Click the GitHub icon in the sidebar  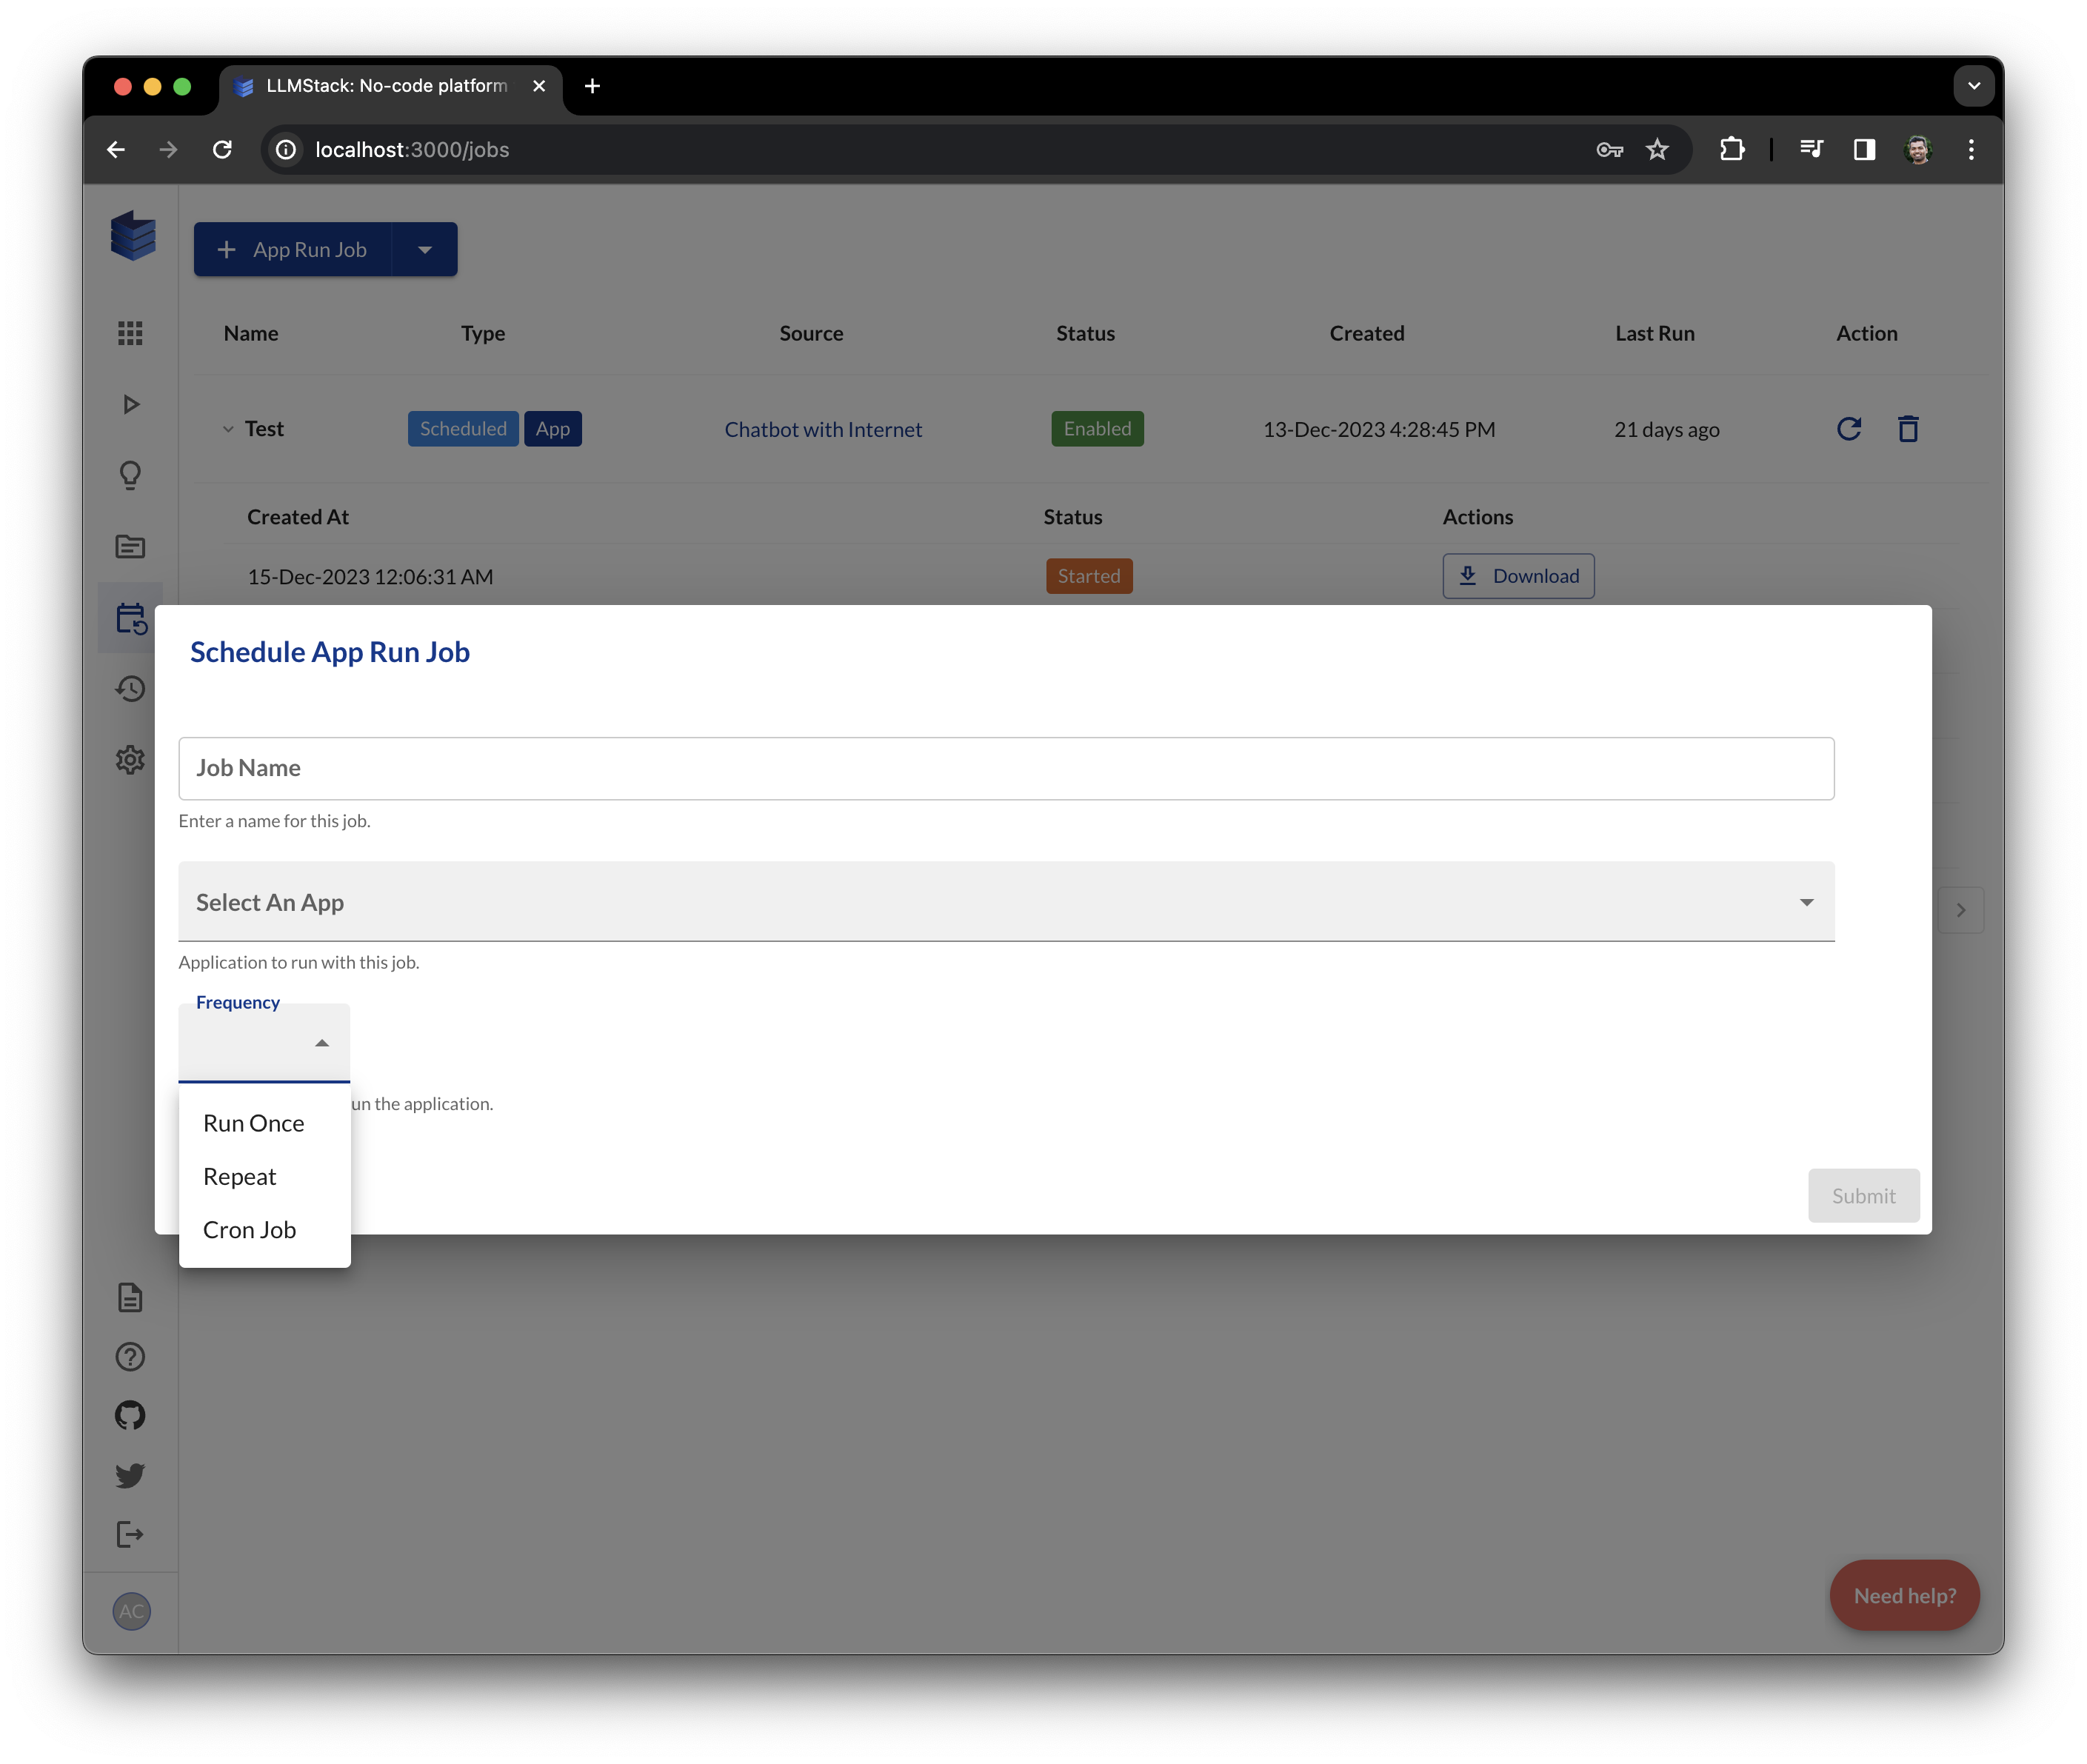[130, 1416]
